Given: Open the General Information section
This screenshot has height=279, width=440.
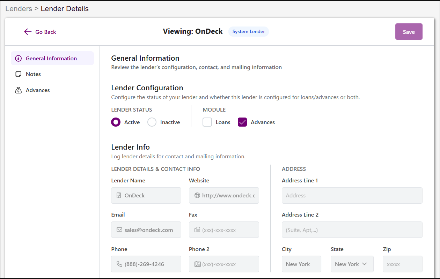Looking at the screenshot, I should pos(52,58).
